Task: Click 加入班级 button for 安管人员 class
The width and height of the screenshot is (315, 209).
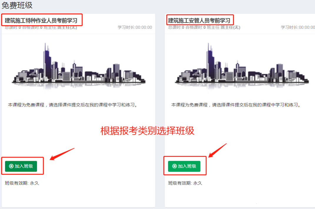Action: [x=184, y=166]
